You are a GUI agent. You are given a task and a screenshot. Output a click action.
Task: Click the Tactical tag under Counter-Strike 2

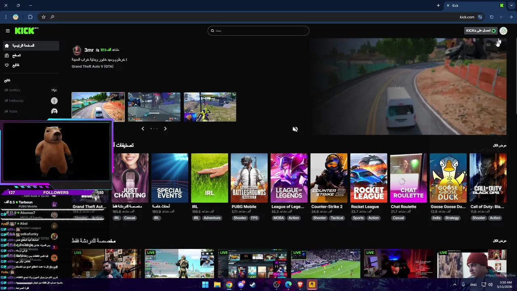click(337, 218)
